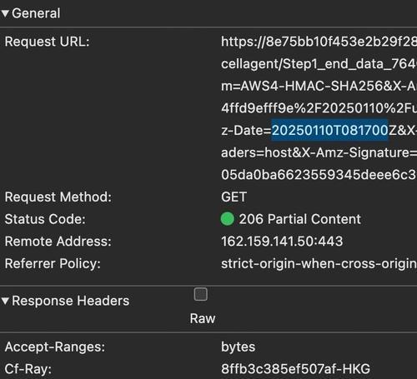Click the URL line containing AWS4-HMAC-SHA256

(319, 86)
